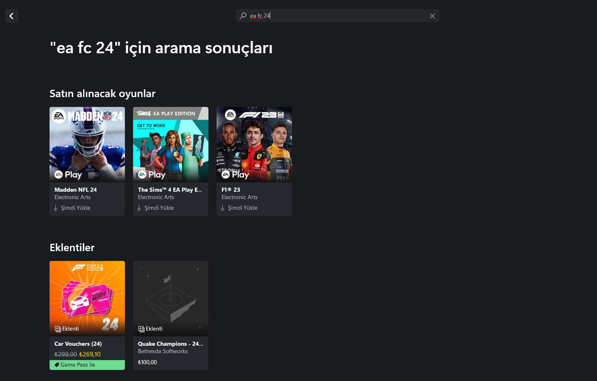Click the download arrow icon for The Sims 4
Screen dimensions: 597x381
coord(139,208)
